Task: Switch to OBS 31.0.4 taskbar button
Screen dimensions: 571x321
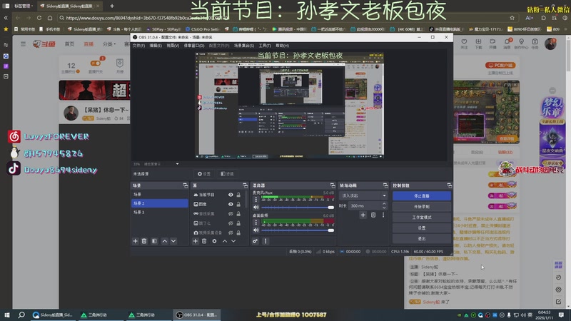Action: (197, 315)
